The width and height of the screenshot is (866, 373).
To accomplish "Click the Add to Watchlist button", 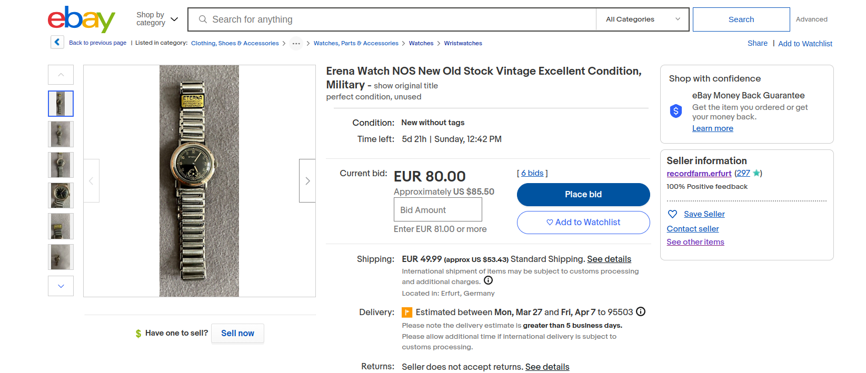I will pyautogui.click(x=583, y=223).
